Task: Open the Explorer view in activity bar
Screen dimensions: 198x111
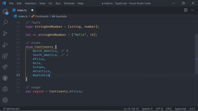Action: [5, 11]
